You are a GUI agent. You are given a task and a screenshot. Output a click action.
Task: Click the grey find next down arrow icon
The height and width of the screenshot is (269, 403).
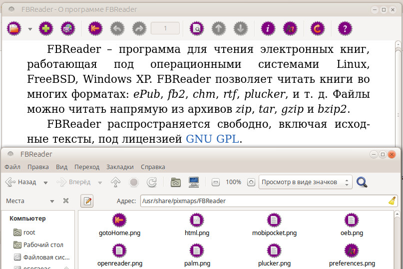click(x=241, y=28)
